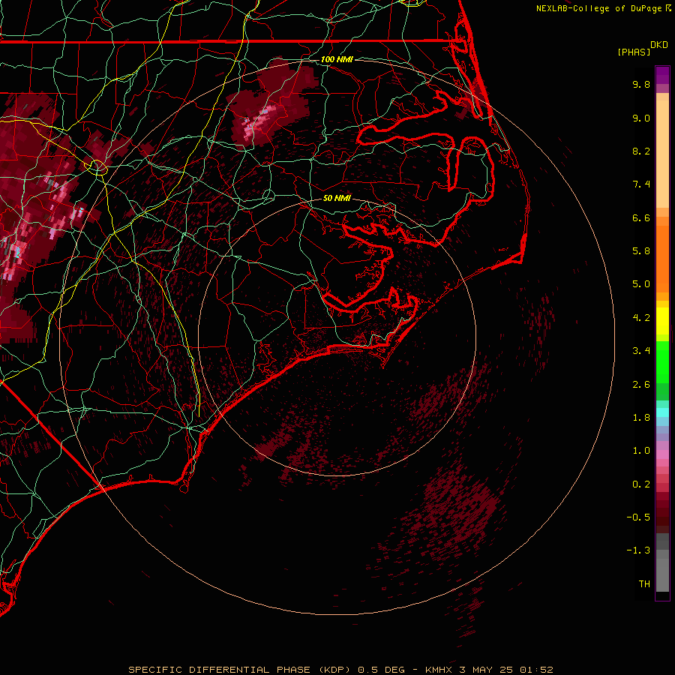Click the 9.0 value on color scale
675x675 pixels.
(641, 118)
